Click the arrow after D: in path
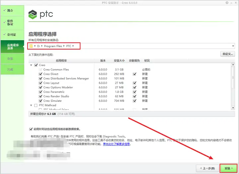Viewport: 239px width, 174px height. [42, 46]
